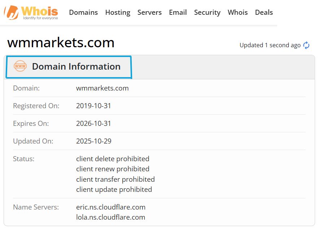Click the wmmarkets.com page title

pyautogui.click(x=61, y=43)
